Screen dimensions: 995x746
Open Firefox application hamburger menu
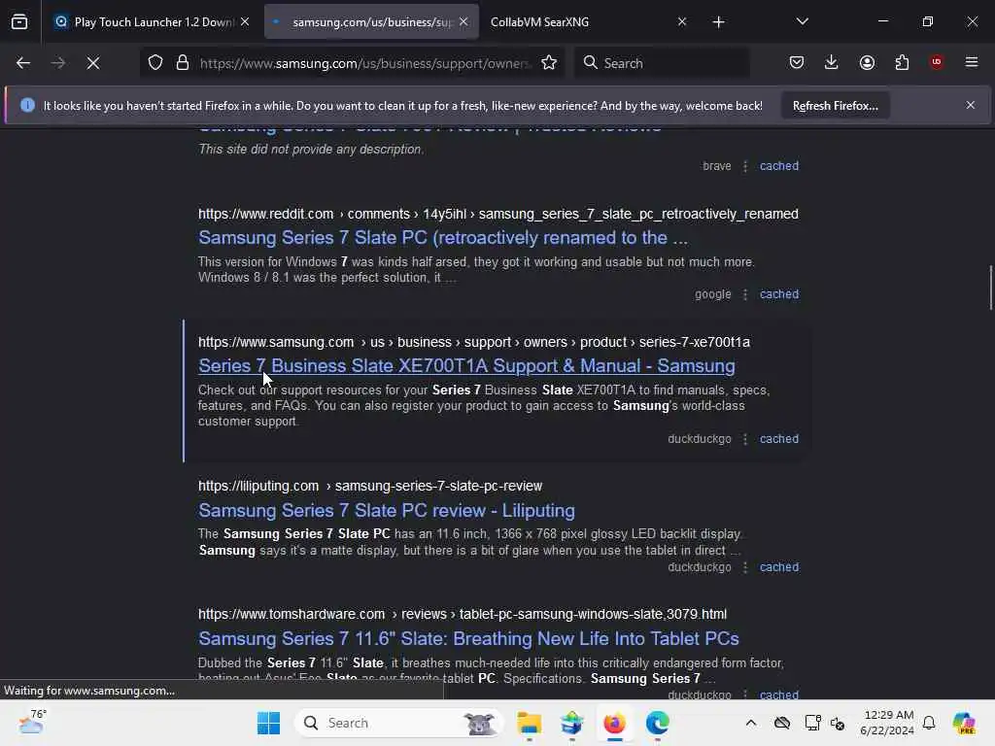point(972,62)
